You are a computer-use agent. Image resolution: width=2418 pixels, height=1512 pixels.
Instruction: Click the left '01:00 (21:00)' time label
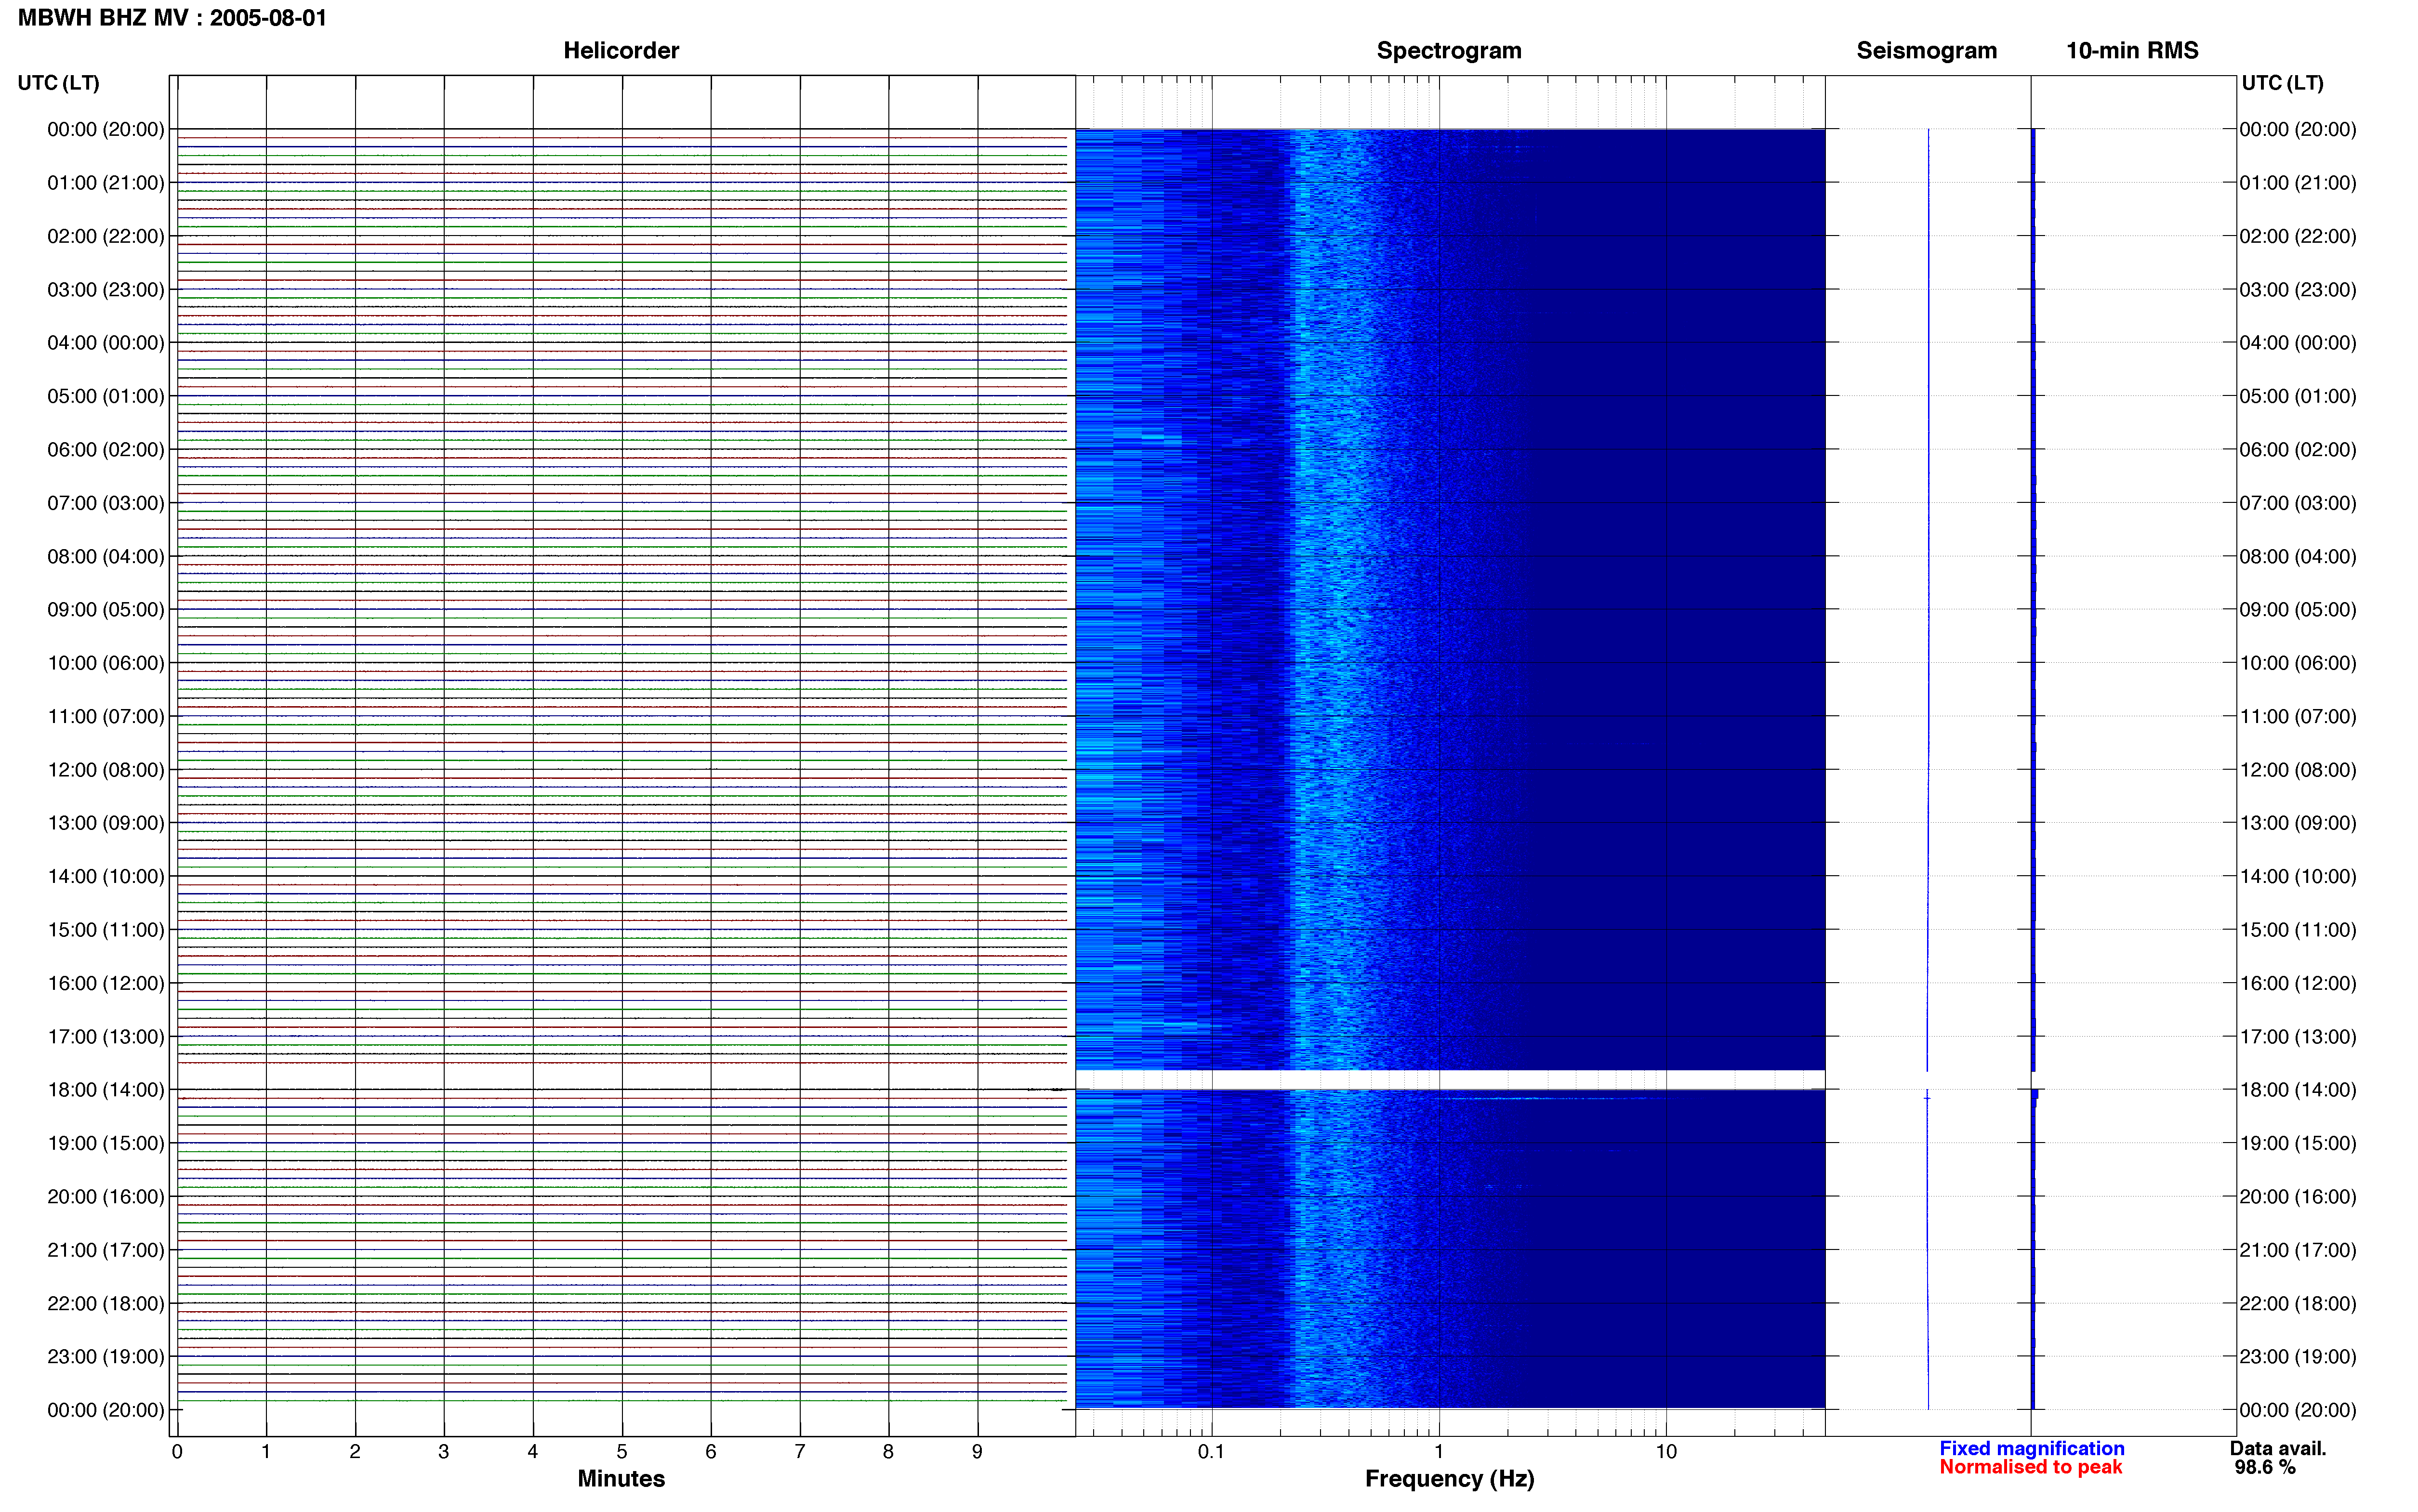106,183
